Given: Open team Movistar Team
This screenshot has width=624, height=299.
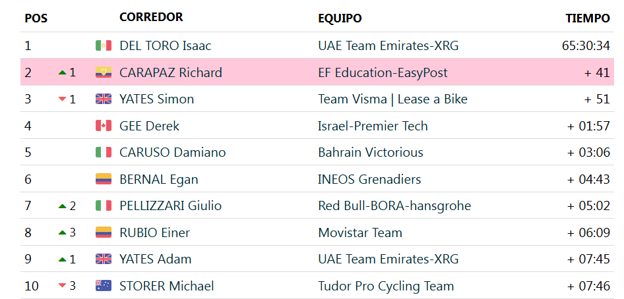Looking at the screenshot, I should (x=360, y=232).
